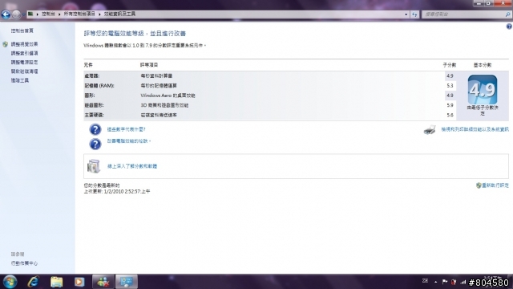Click the shield icon beside 重新執行評定
513x289 pixels.
point(479,185)
